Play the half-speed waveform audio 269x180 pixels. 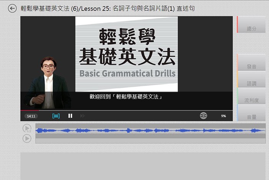[x=27, y=128]
